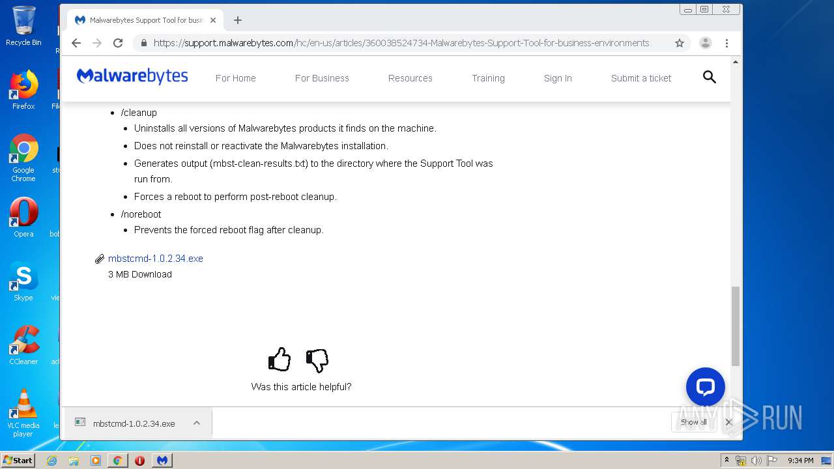The image size is (834, 469).
Task: Open the Skype desktop shortcut
Action: pos(23,281)
